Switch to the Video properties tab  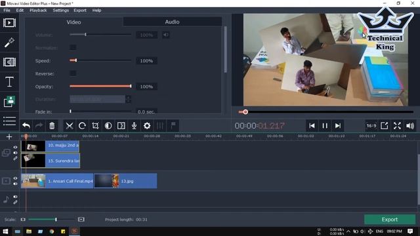pos(74,22)
